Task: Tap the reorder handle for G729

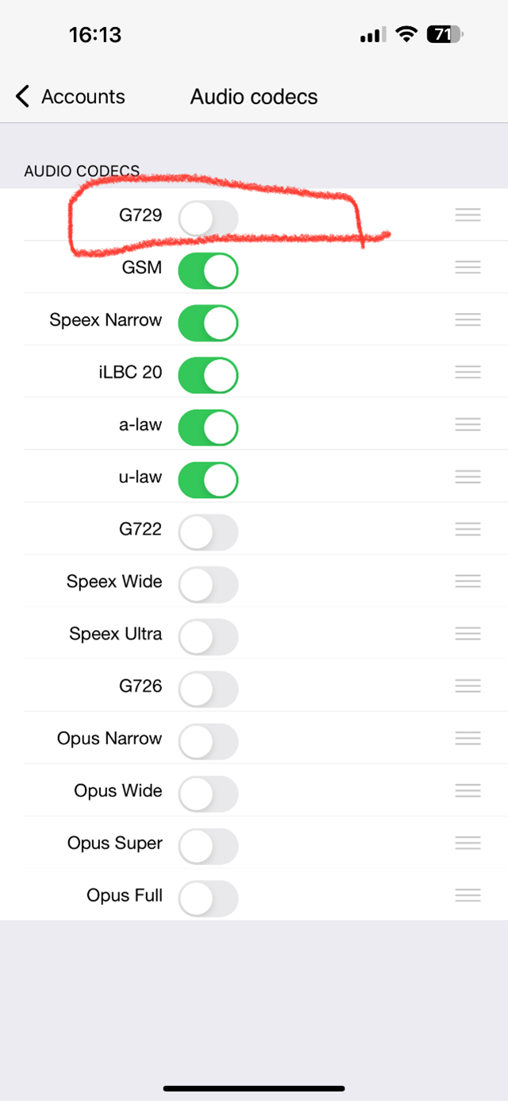Action: click(468, 214)
